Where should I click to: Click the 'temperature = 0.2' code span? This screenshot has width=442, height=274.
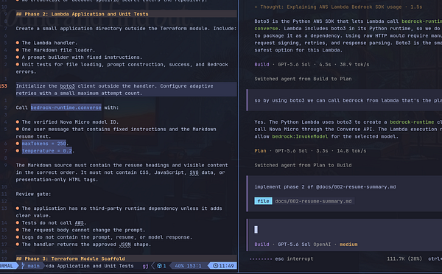tap(47, 151)
